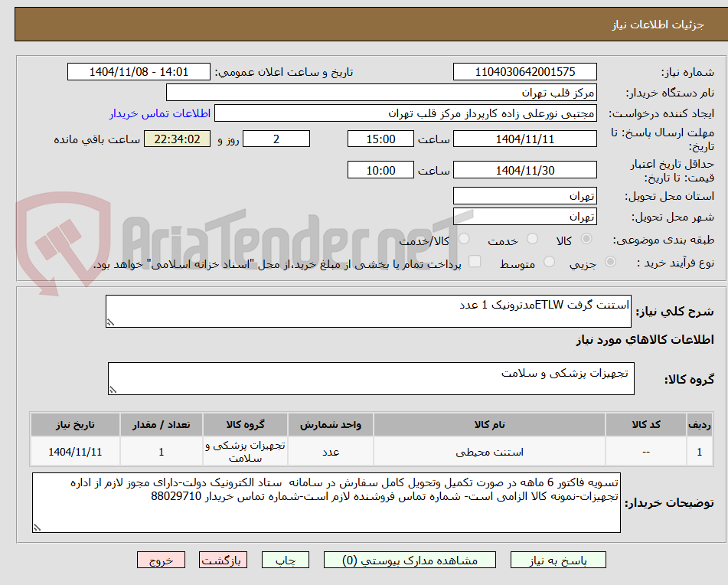Toggle the اسناد خزانه اسلامی payment checkbox

click(x=475, y=261)
